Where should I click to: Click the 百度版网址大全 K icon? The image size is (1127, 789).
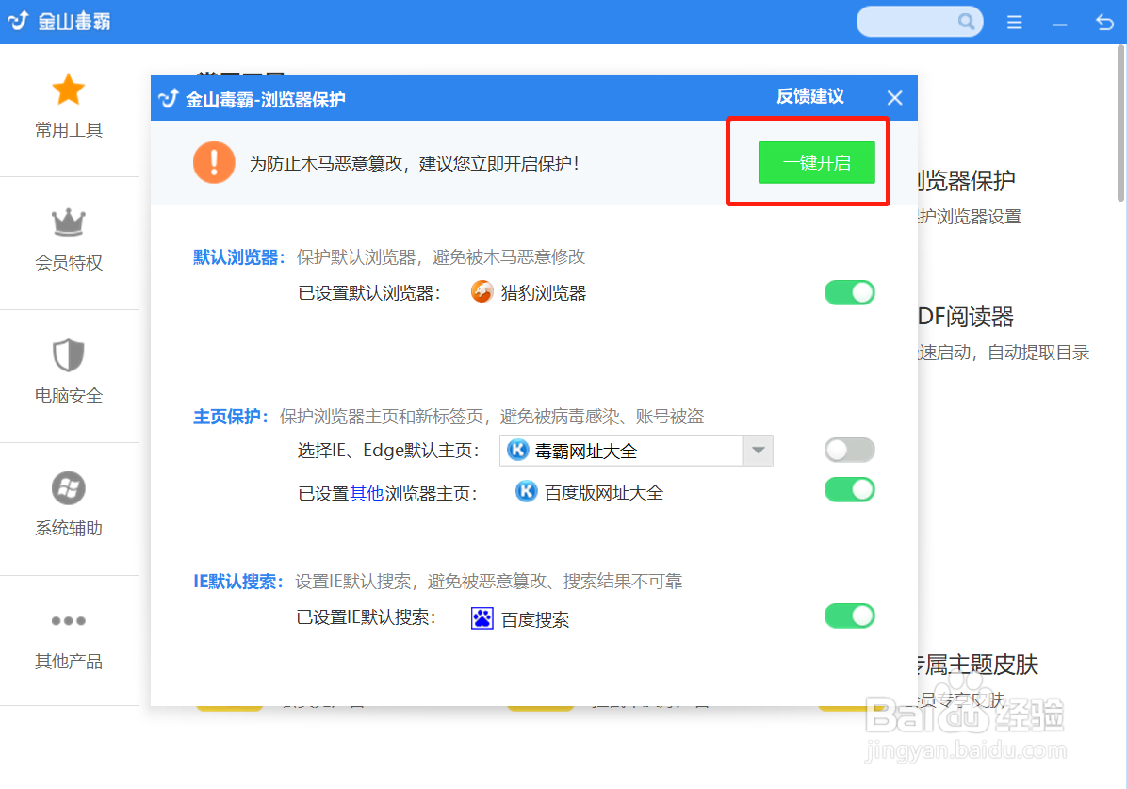click(x=526, y=491)
